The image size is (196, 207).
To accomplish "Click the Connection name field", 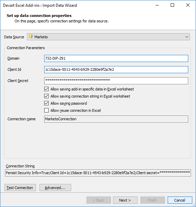I will 116,119.
